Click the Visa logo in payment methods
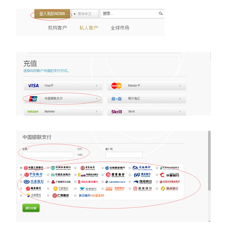 tap(33, 86)
